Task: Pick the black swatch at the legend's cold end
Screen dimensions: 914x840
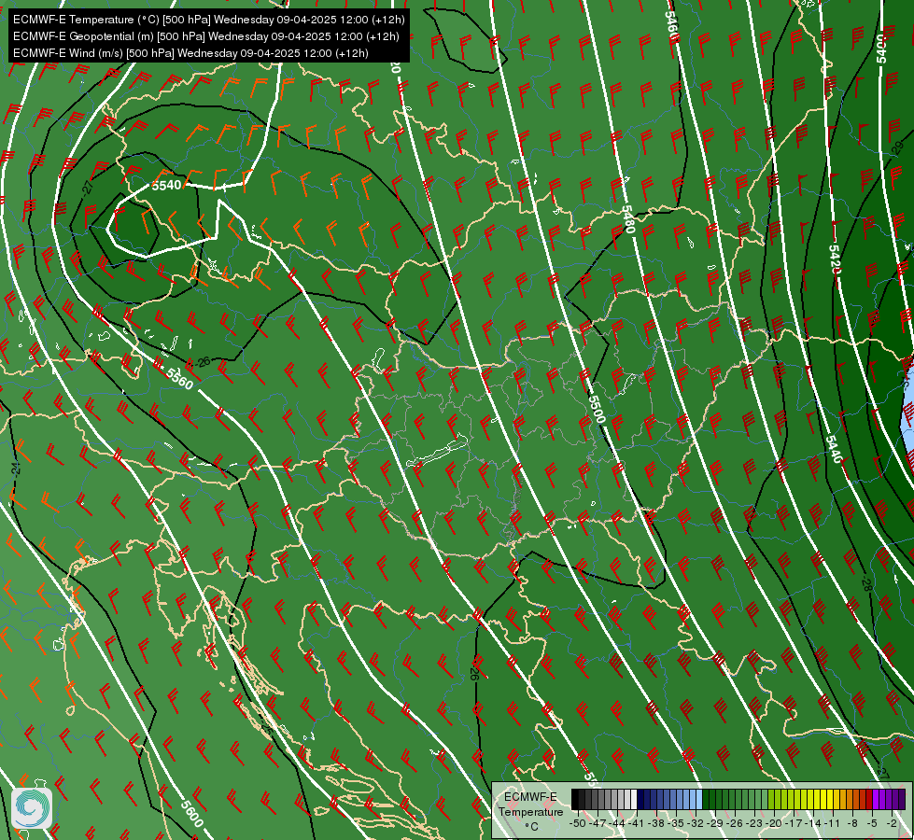Action: tap(575, 799)
